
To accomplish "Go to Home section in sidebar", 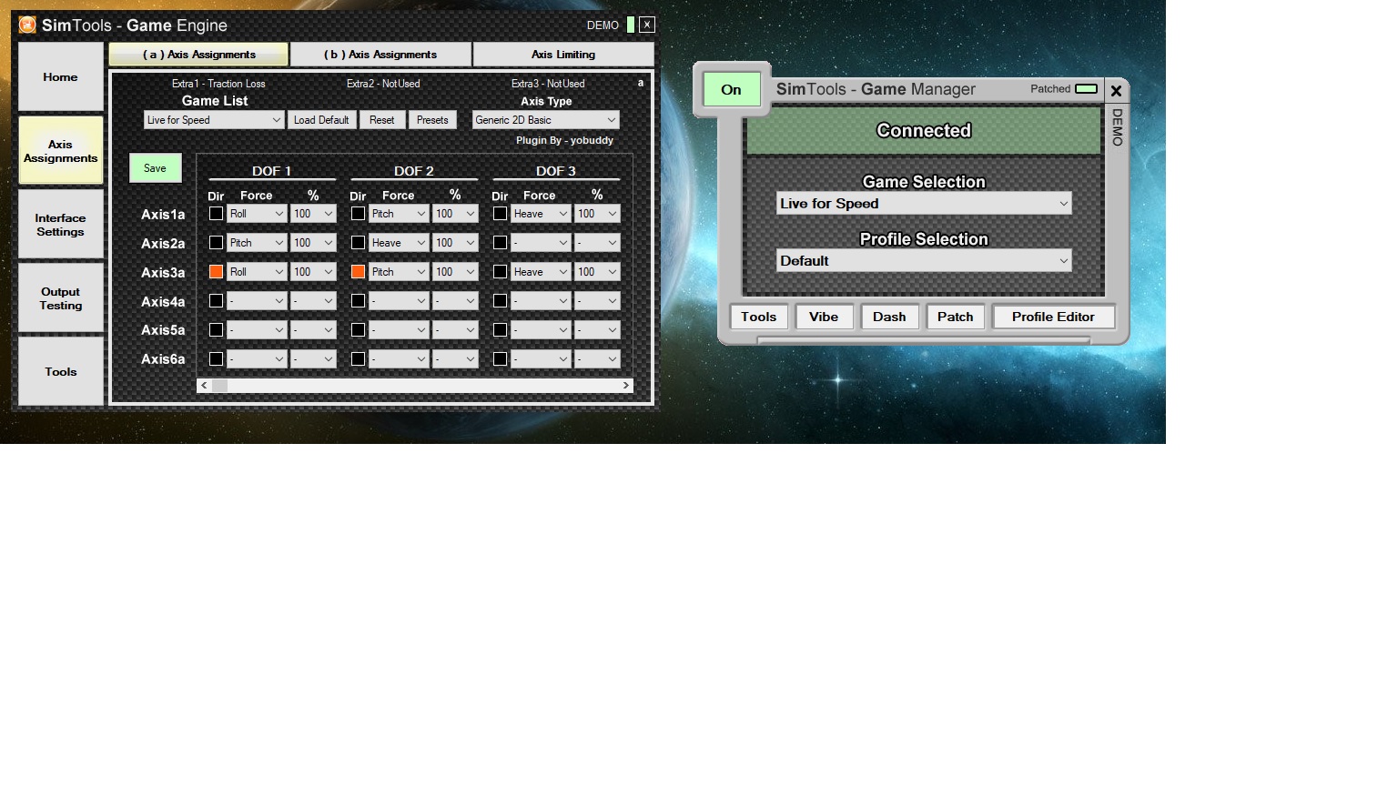I will click(60, 77).
